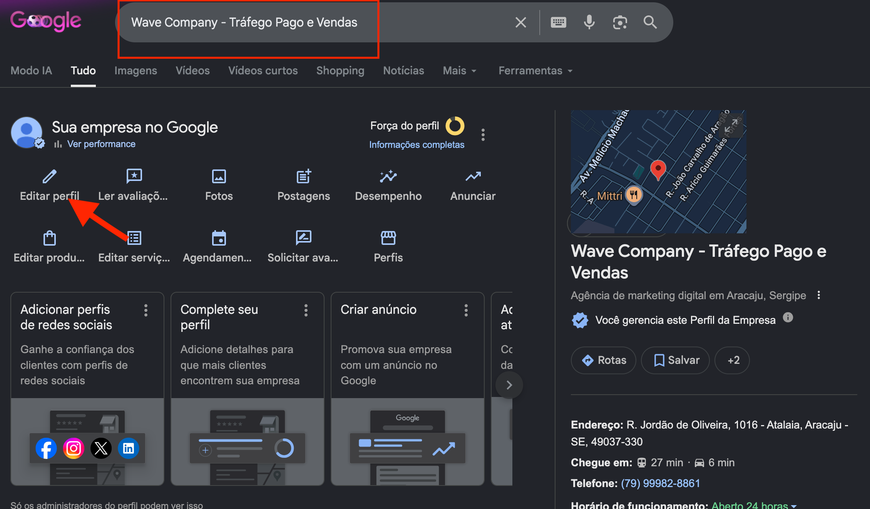
Task: Open the on-screen keyboard icon
Action: (x=558, y=22)
